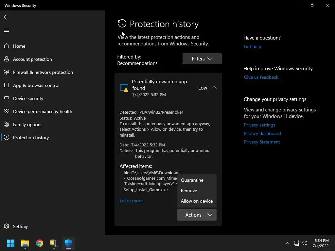Click the Learn more link
Image resolution: width=335 pixels, height=251 pixels.
131,201
